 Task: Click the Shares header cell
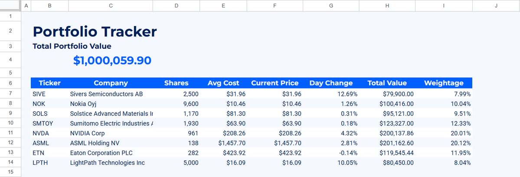177,83
